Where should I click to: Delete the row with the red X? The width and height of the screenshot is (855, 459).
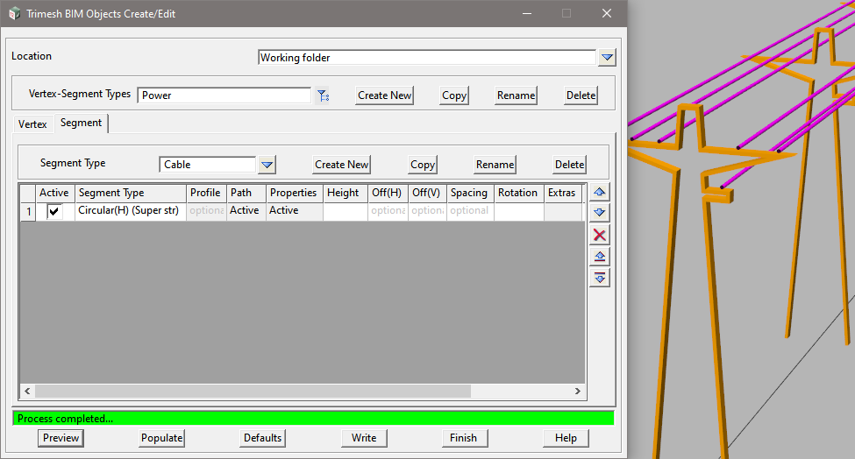(600, 235)
